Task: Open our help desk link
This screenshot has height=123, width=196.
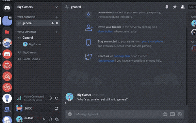Action: click(122, 56)
